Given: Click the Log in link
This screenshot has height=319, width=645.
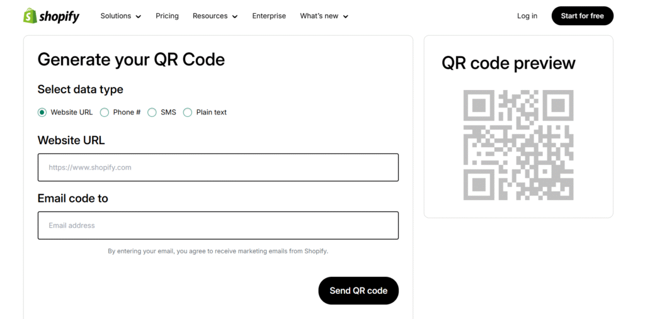Looking at the screenshot, I should click(527, 16).
